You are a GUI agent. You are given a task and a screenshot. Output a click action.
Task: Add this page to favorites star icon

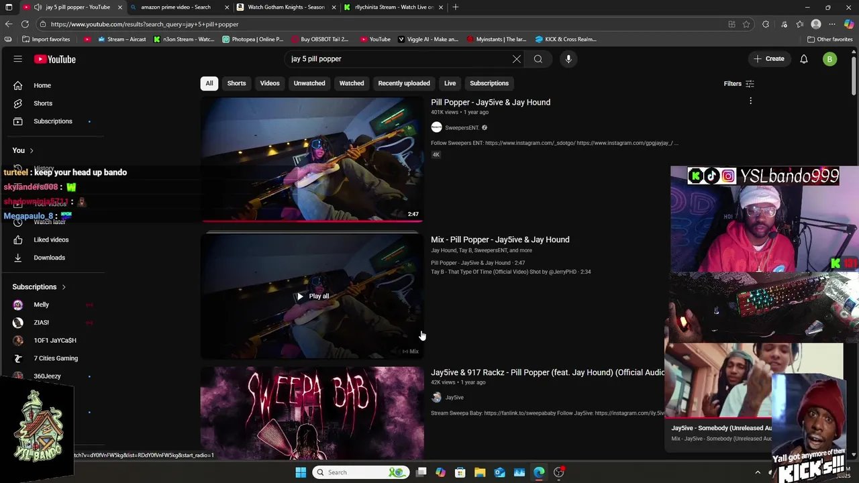click(746, 24)
